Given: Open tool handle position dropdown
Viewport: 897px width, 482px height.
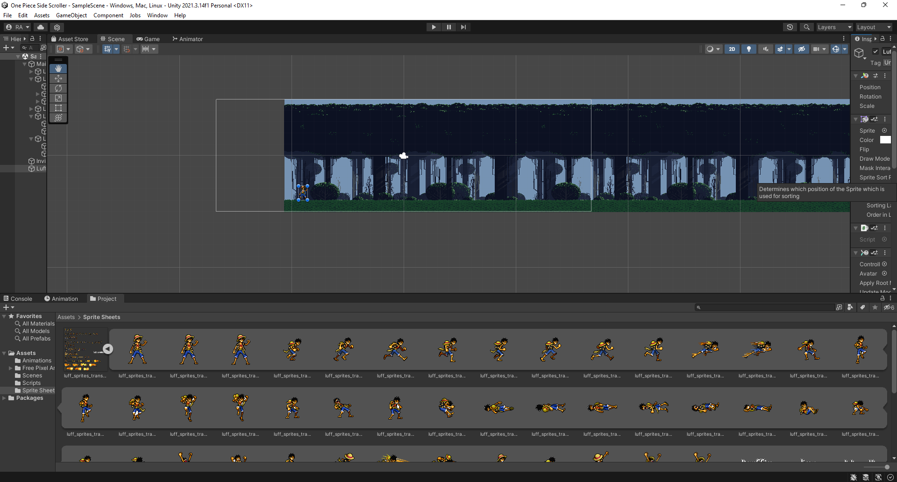Looking at the screenshot, I should pos(63,49).
